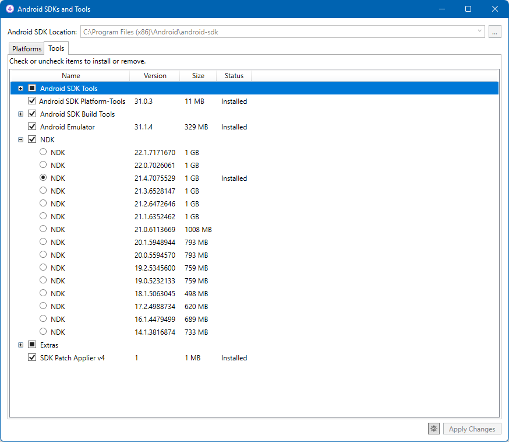Select NDK 19.0.5232133 radio button

coord(43,280)
